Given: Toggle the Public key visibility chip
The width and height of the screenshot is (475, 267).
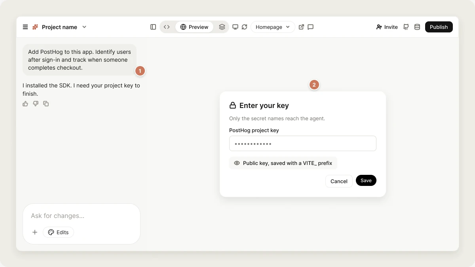Looking at the screenshot, I should 283,163.
